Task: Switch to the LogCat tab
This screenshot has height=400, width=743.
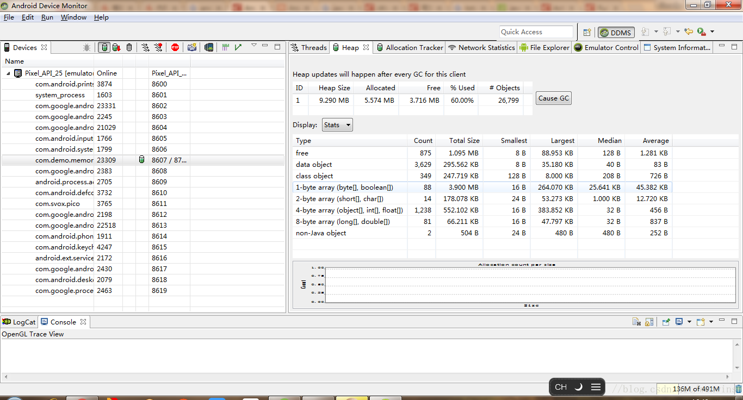Action: [19, 322]
